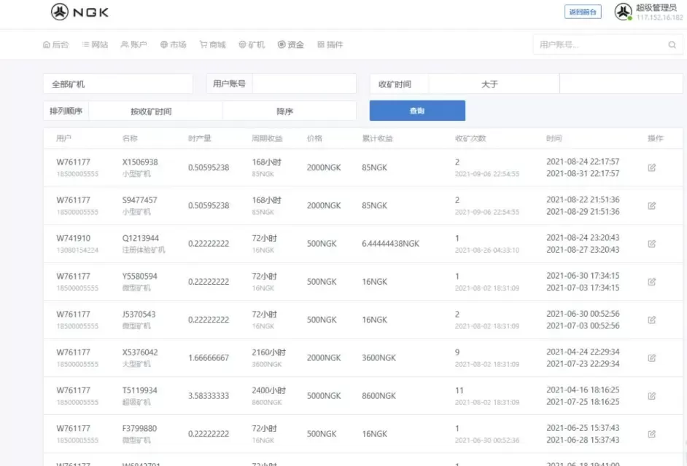Edit miner X5376042 row

[x=651, y=358]
